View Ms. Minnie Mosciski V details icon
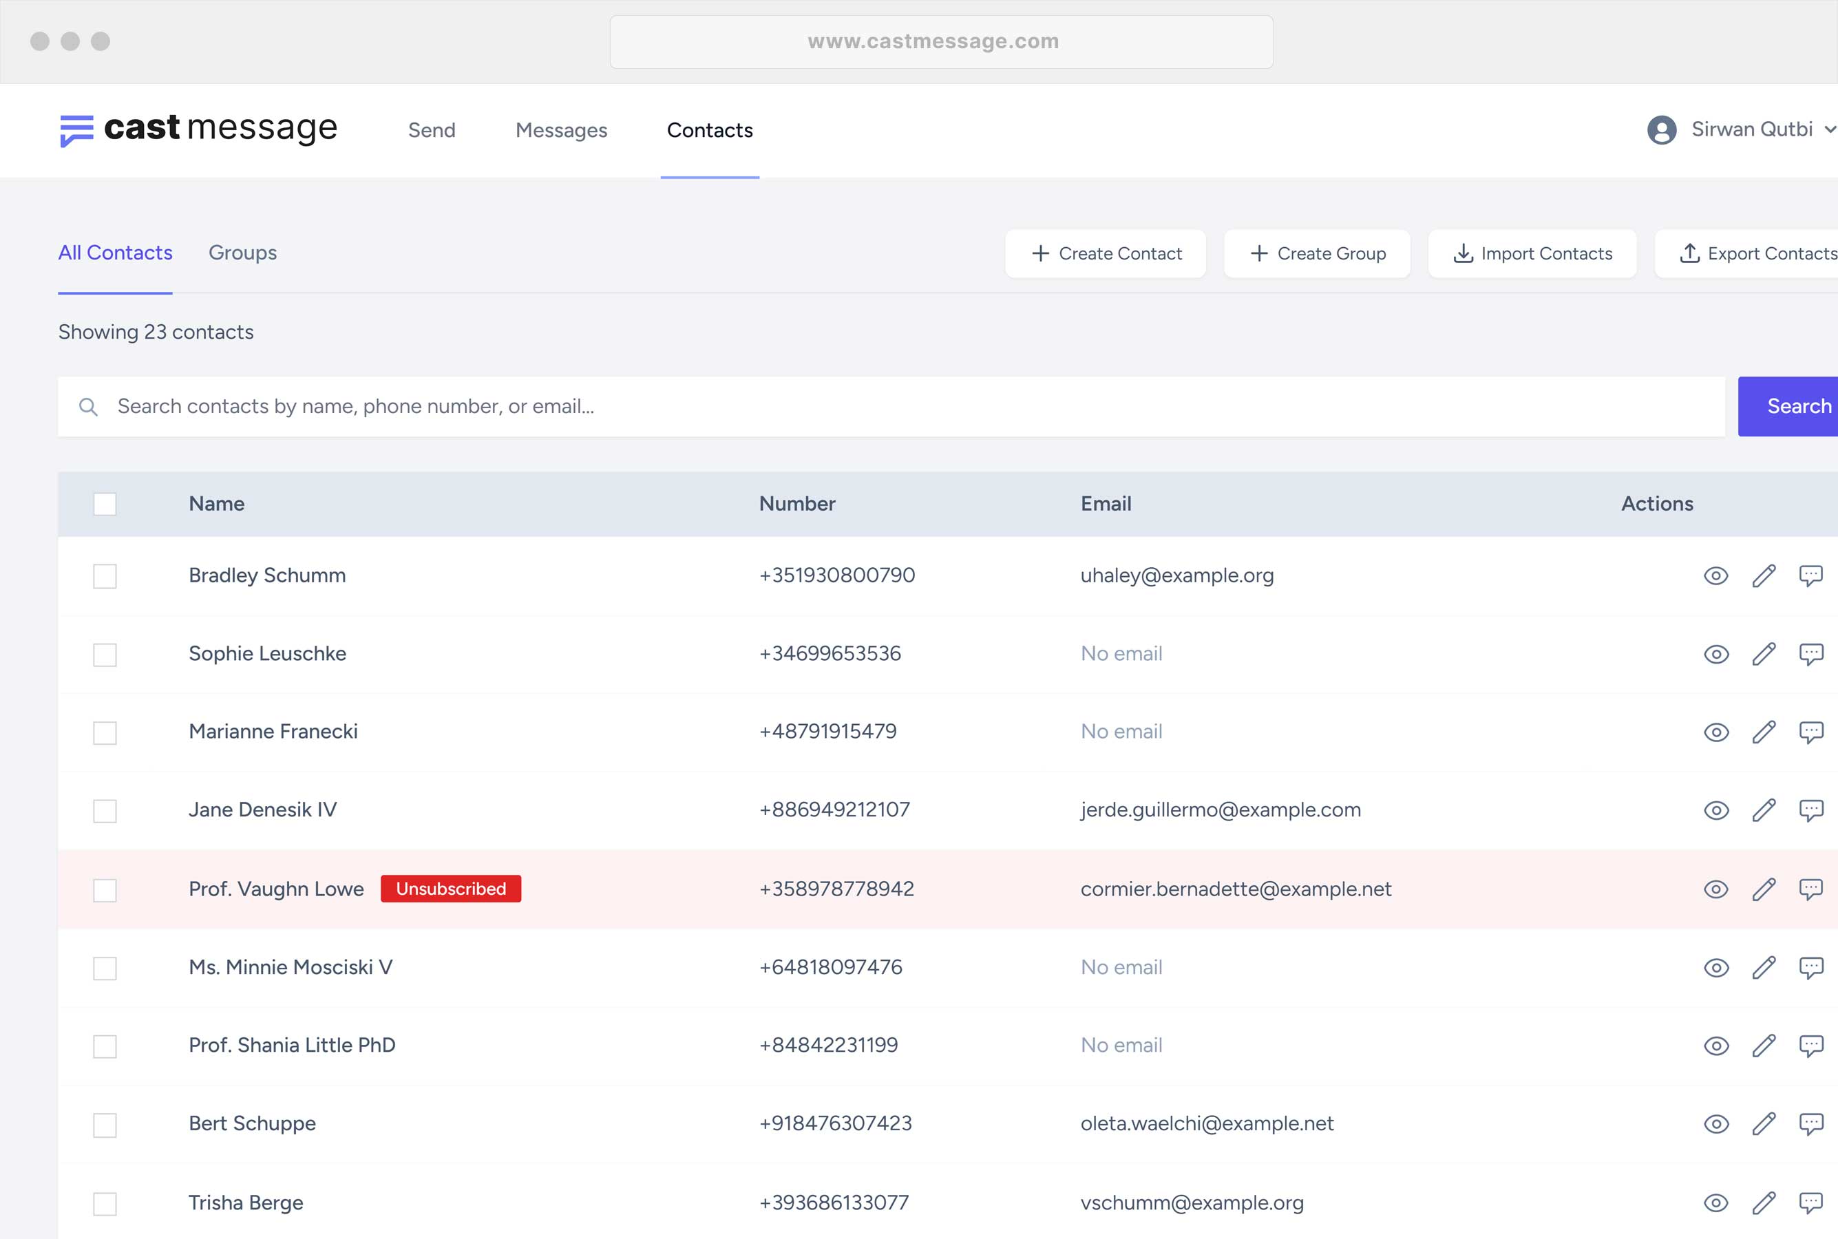Viewport: 1838px width, 1239px height. click(1715, 968)
